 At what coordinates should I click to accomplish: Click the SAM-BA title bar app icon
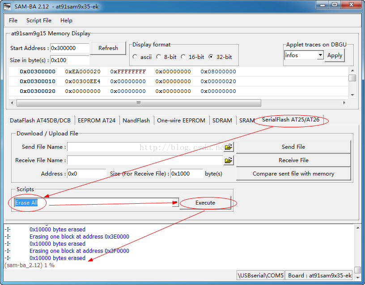pyautogui.click(x=7, y=6)
